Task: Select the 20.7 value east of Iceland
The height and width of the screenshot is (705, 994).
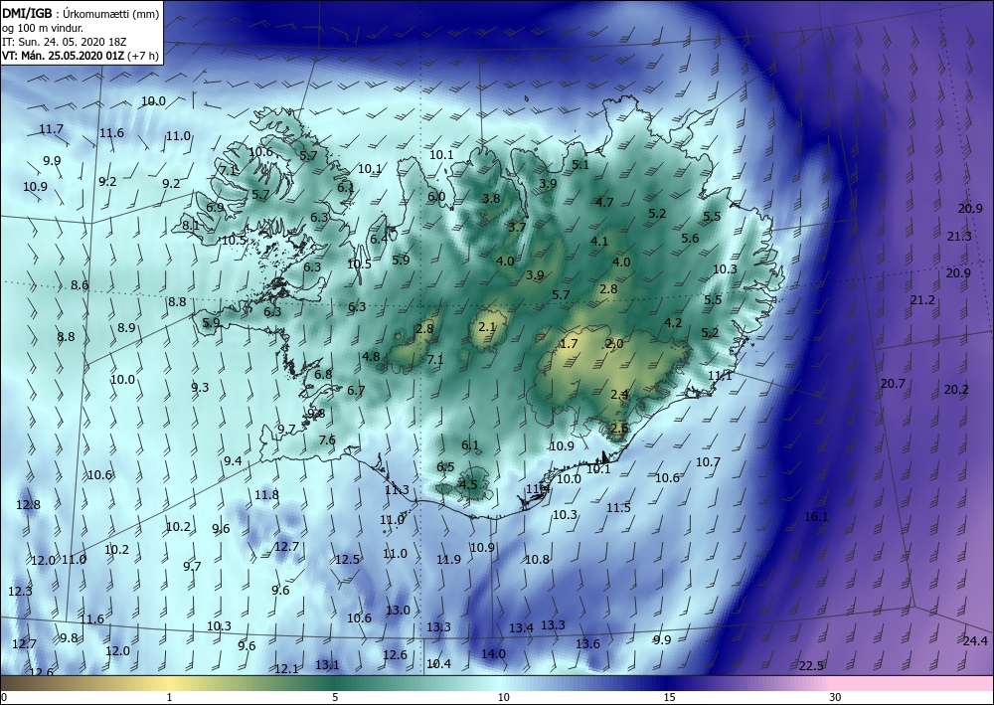Action: click(893, 384)
